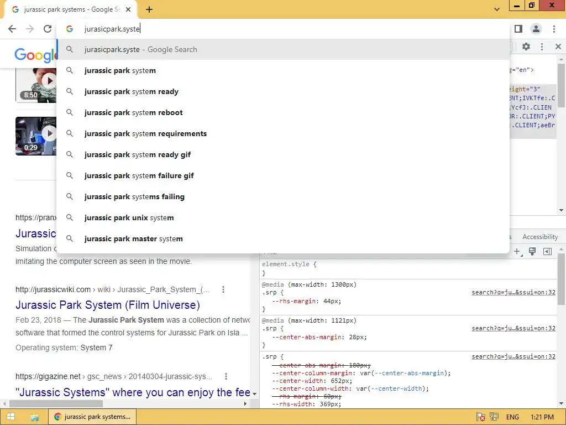Open DevTools customize menu dots
Image resolution: width=566 pixels, height=425 pixels.
pyautogui.click(x=542, y=46)
